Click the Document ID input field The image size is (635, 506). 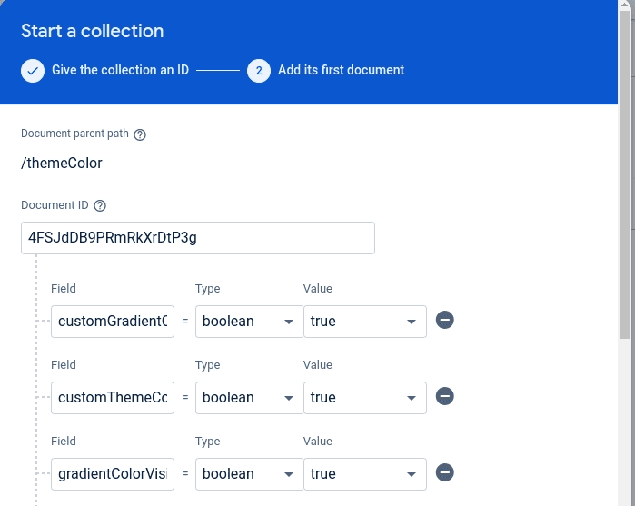point(197,238)
